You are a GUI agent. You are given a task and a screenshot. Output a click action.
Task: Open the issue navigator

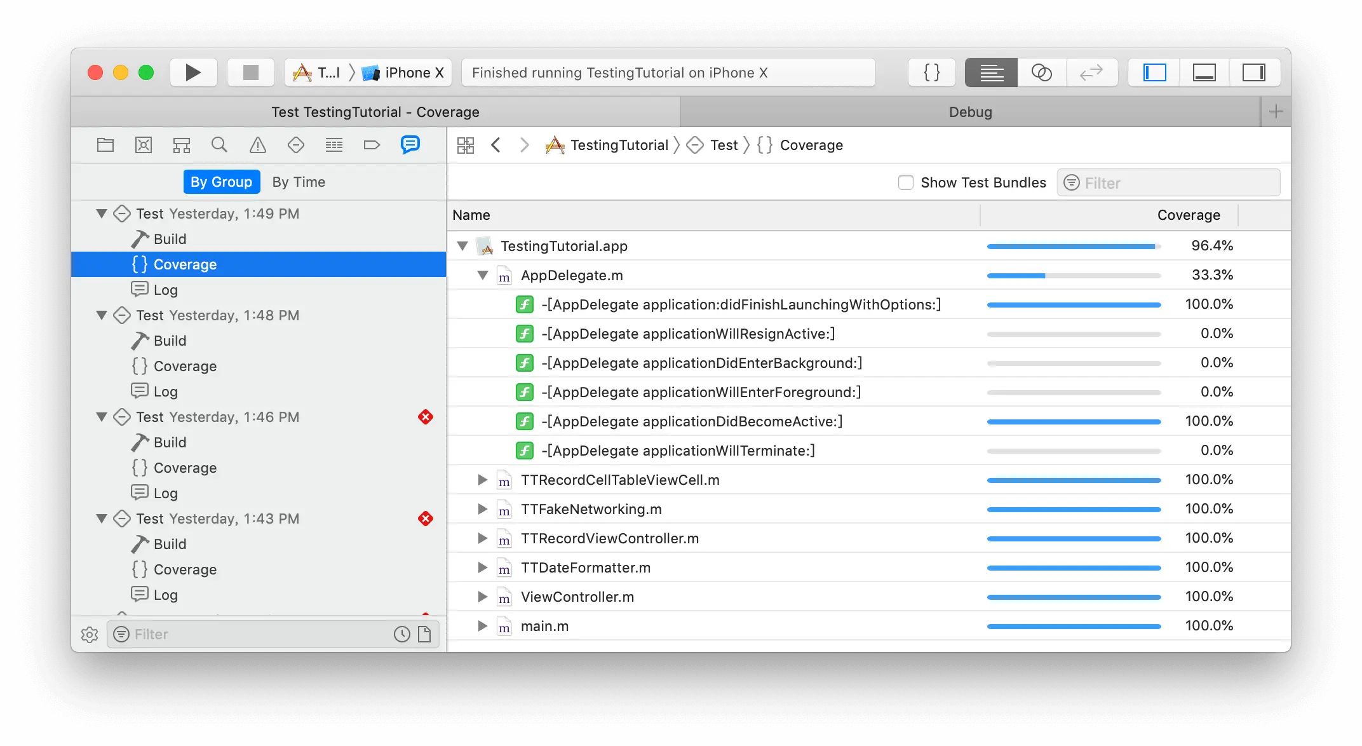[x=258, y=145]
